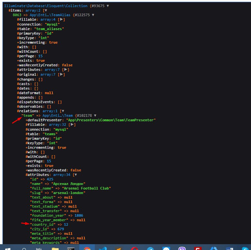Click the city_id value 679
Screen dimensions: 251x250
click(x=61, y=229)
